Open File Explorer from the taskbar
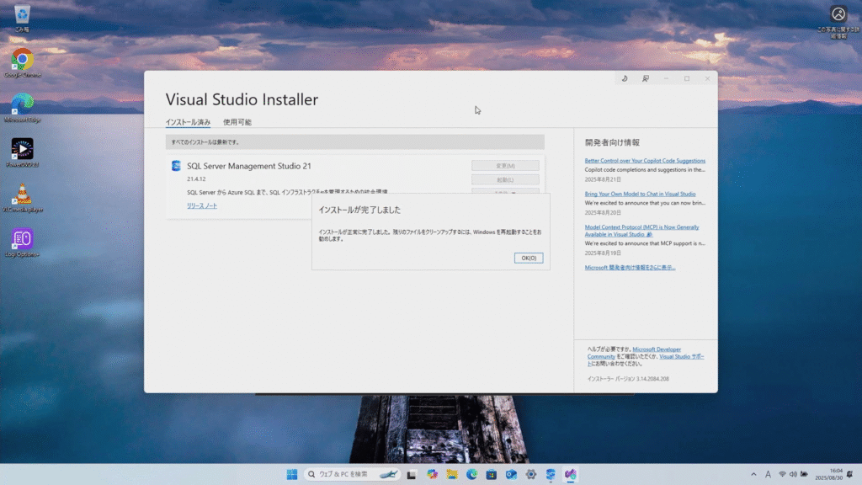The width and height of the screenshot is (862, 485). pos(452,474)
